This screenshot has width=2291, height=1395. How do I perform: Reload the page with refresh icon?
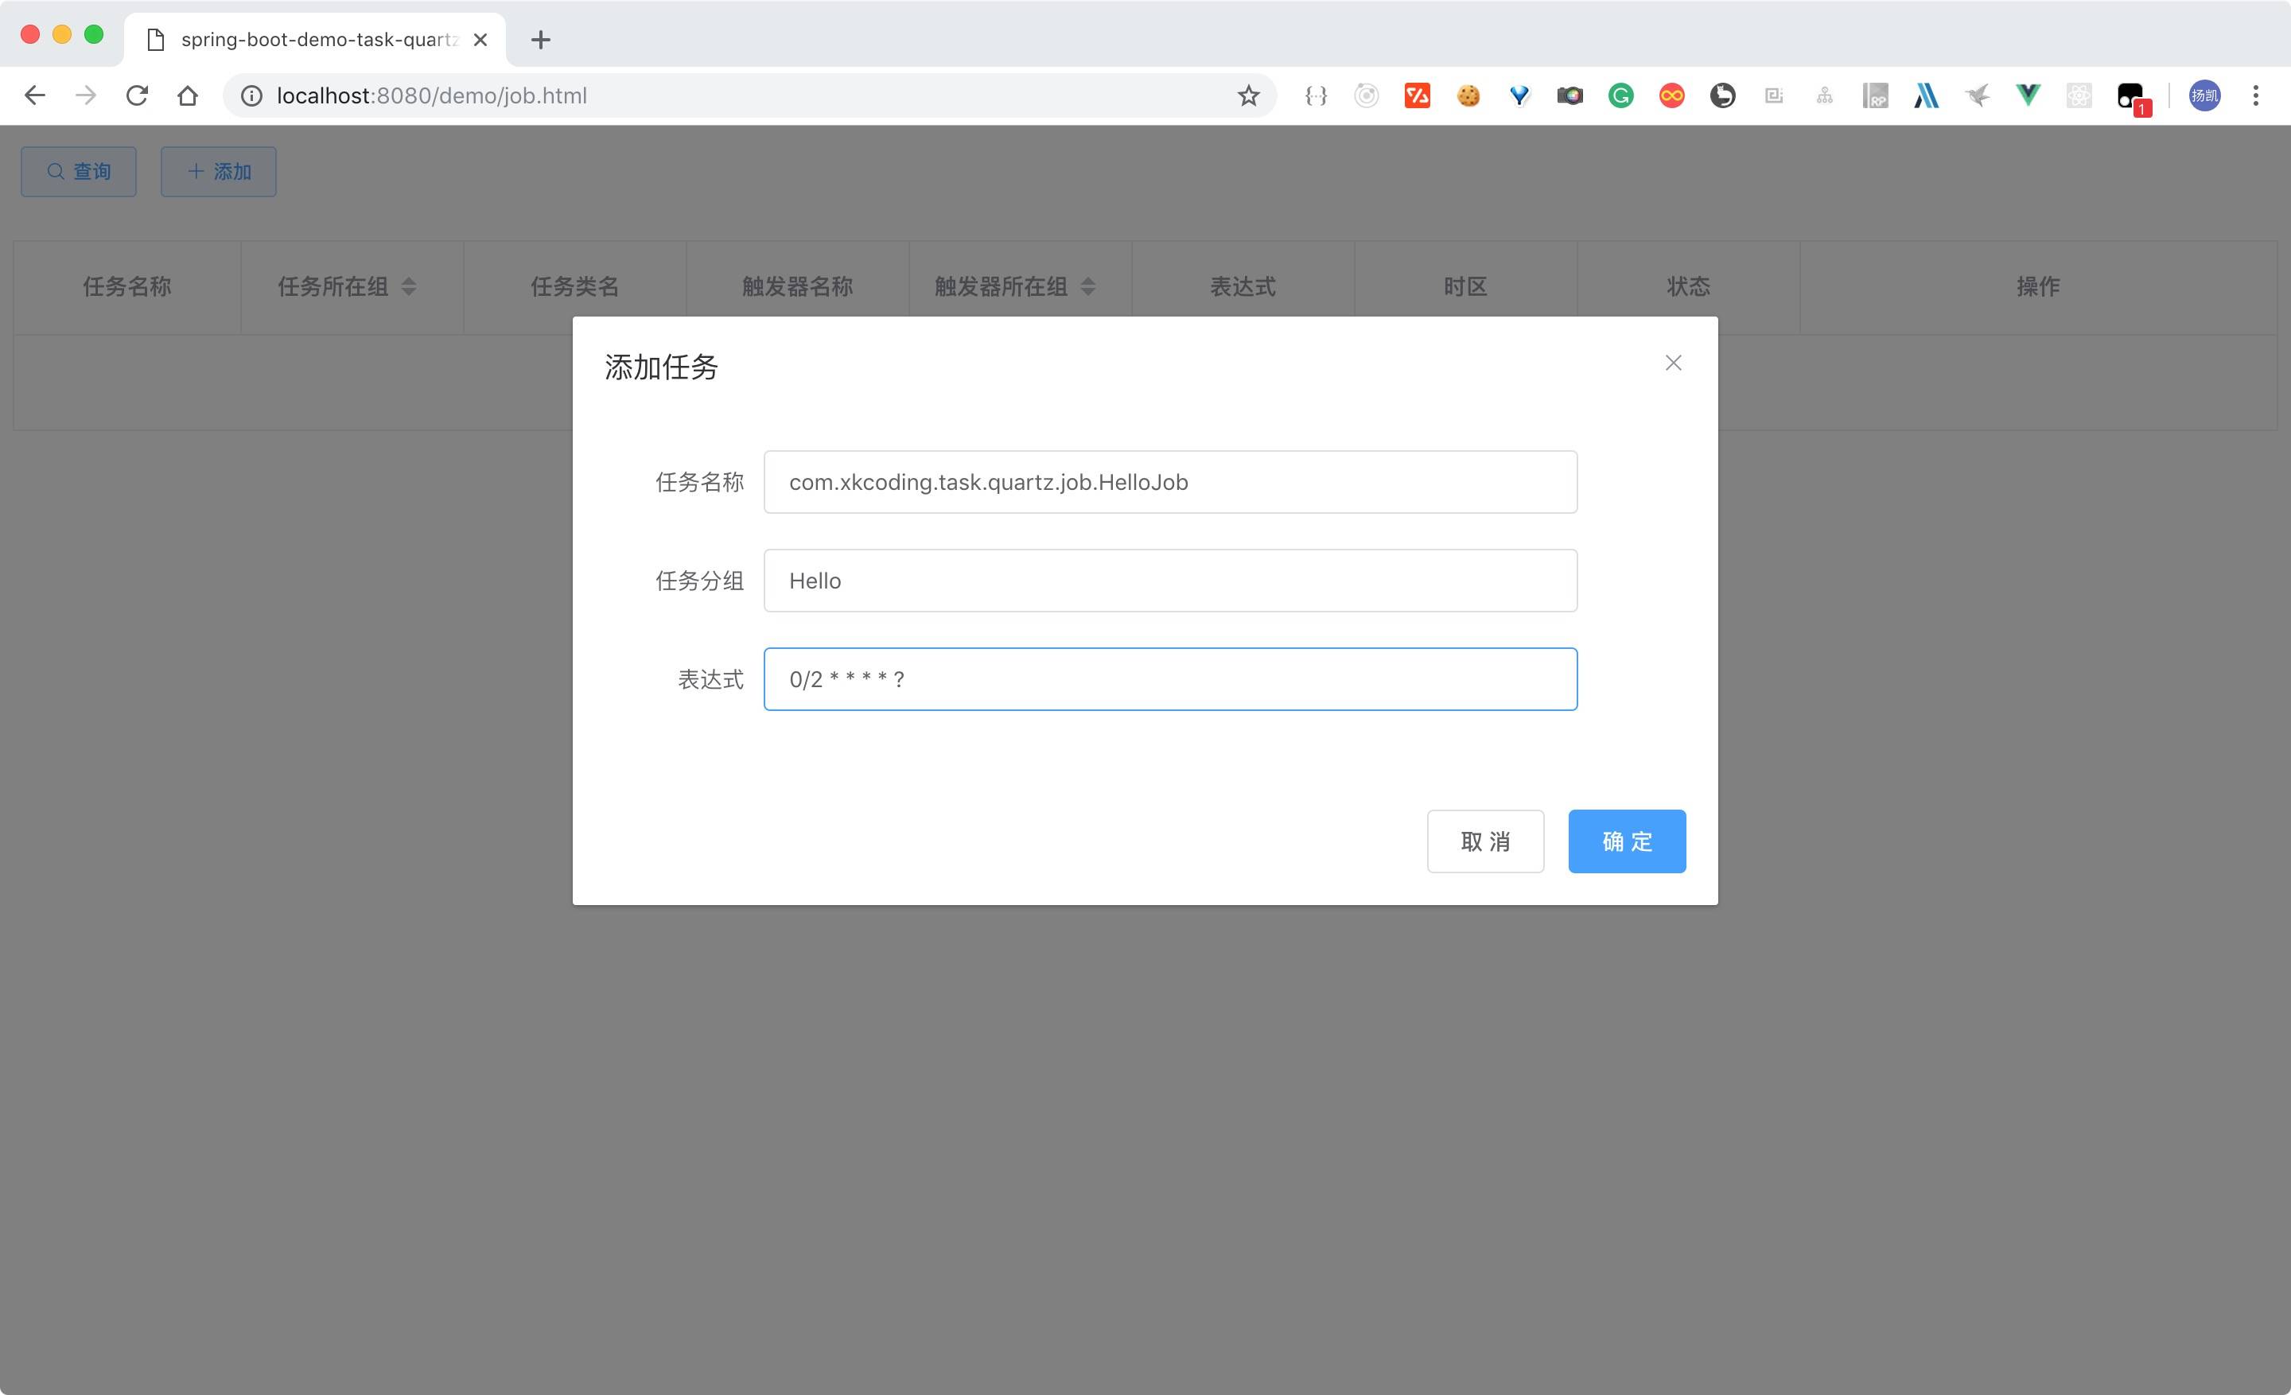pos(137,95)
